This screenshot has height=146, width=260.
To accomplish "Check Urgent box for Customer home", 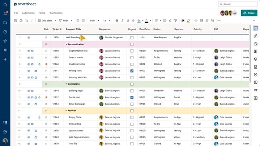I will (132, 64).
